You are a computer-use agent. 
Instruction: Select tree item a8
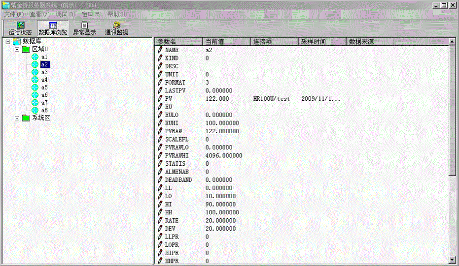44,111
